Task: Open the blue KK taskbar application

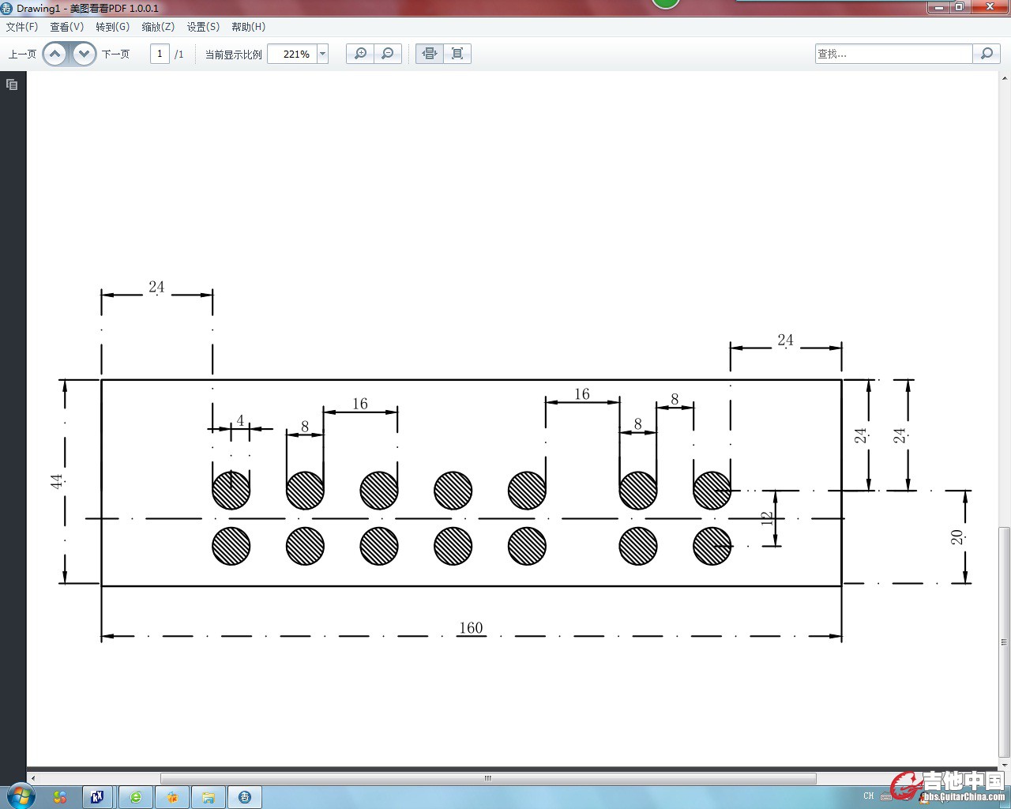Action: coord(97,797)
